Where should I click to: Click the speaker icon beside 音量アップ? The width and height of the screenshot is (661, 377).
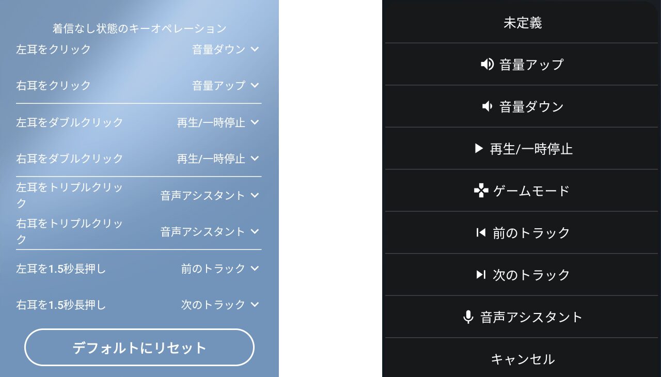(x=487, y=65)
